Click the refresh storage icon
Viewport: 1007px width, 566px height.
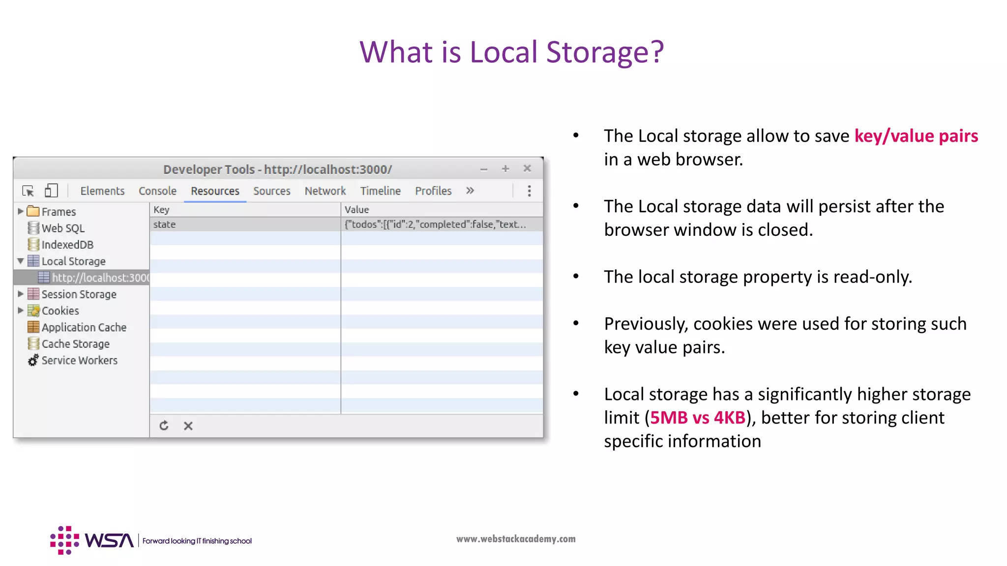pos(164,425)
